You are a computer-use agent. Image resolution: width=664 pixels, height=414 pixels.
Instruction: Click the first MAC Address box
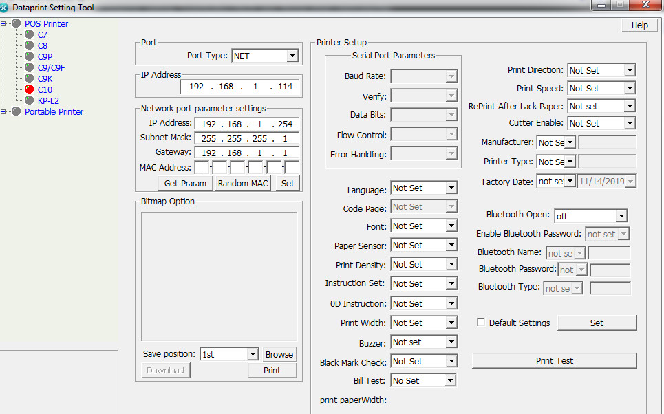tap(202, 168)
